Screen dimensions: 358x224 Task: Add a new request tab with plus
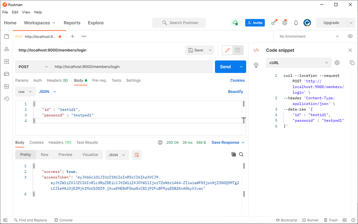pyautogui.click(x=72, y=36)
